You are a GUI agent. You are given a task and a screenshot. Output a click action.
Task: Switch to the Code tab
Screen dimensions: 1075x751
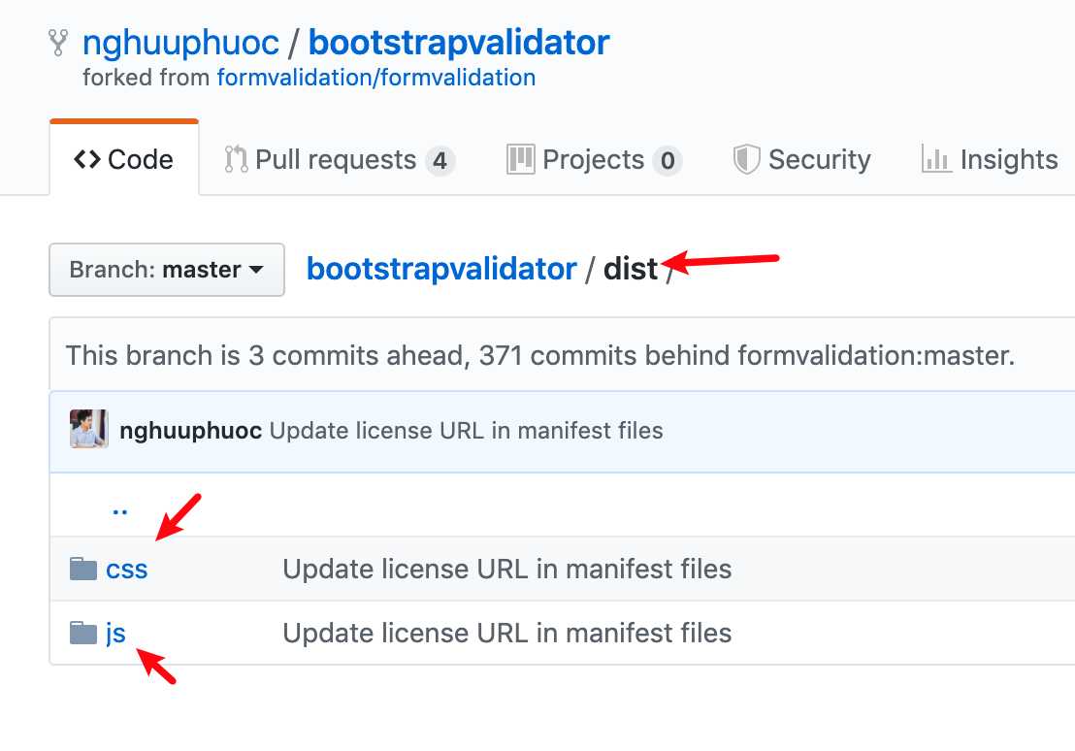[124, 159]
